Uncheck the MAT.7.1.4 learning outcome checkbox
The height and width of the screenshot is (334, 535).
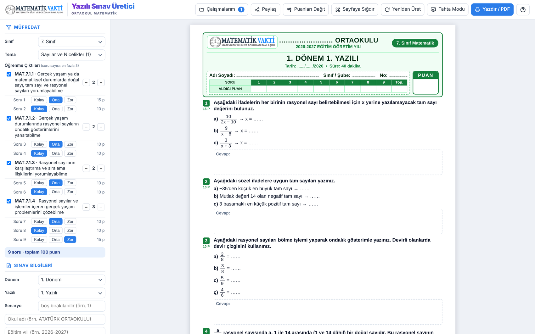(9, 201)
